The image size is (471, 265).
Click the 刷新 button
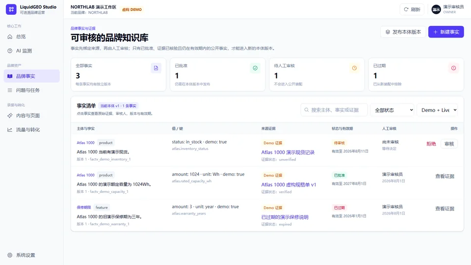point(412,9)
